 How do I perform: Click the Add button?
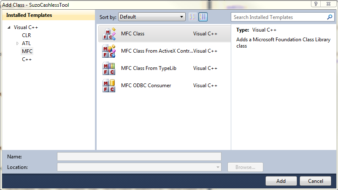pos(281,181)
